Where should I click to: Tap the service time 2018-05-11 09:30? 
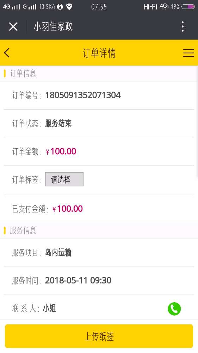tap(78, 281)
